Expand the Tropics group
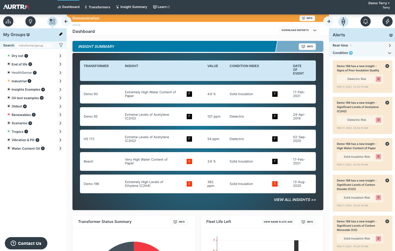395x251 pixels. pos(60,132)
